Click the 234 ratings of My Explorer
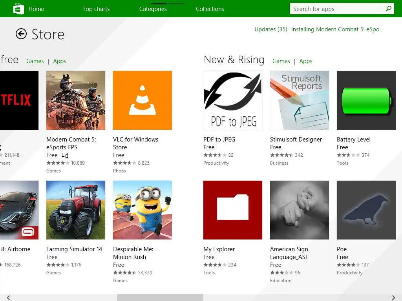The width and height of the screenshot is (402, 301). [232, 265]
